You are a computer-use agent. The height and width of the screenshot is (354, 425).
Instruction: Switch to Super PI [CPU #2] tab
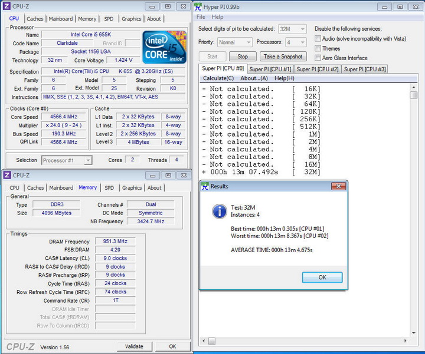coord(318,70)
